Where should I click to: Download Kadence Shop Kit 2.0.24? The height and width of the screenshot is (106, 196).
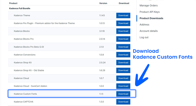123,63
